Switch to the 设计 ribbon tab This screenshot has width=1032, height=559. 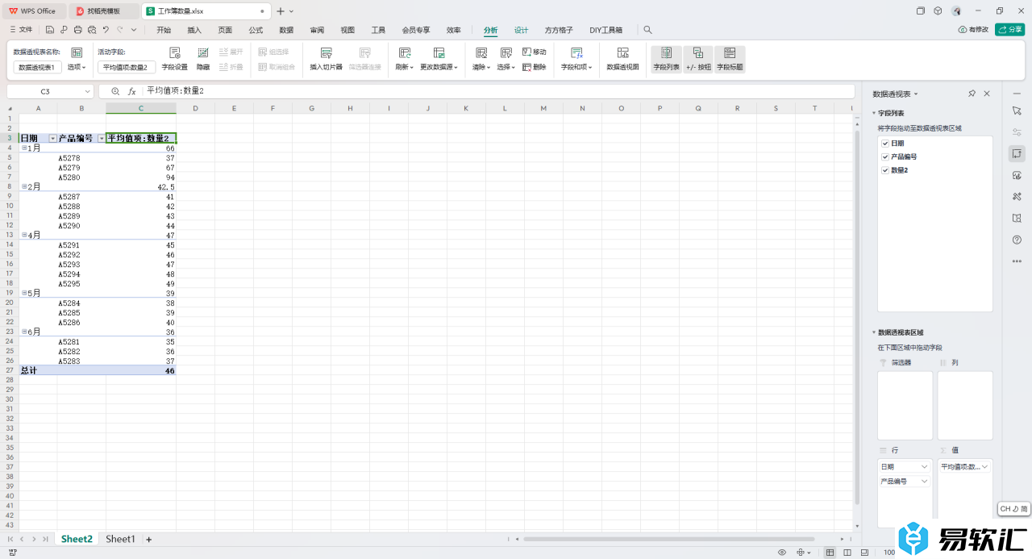click(522, 30)
